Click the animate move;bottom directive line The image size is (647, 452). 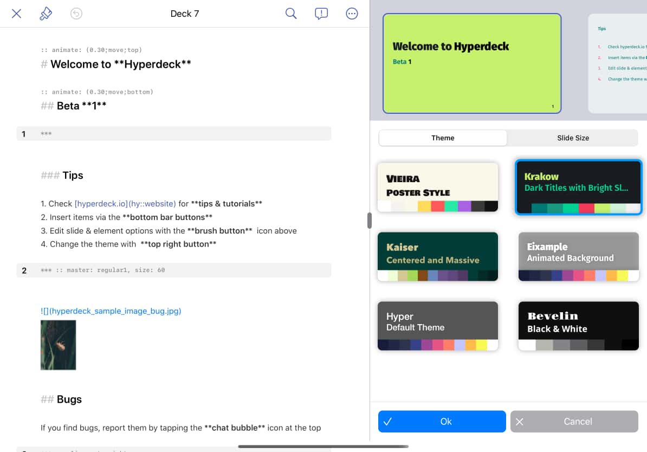[x=97, y=92]
